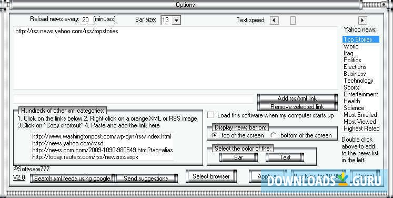The image size is (393, 198).
Task: Open the Bar size dropdown
Action: point(176,20)
